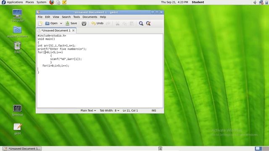
Task: Open the Edit menu
Action: point(47,17)
